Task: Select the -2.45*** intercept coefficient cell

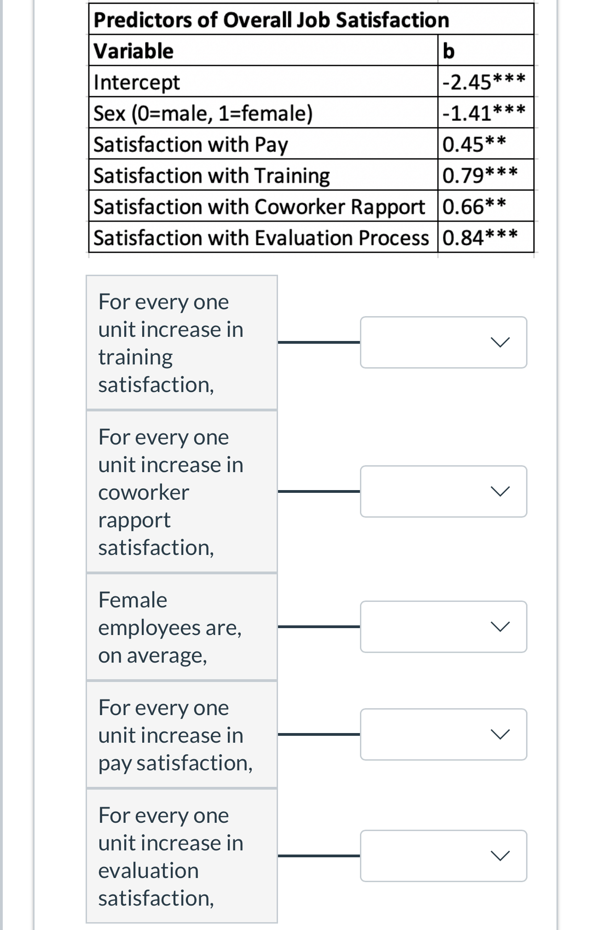Action: (486, 81)
